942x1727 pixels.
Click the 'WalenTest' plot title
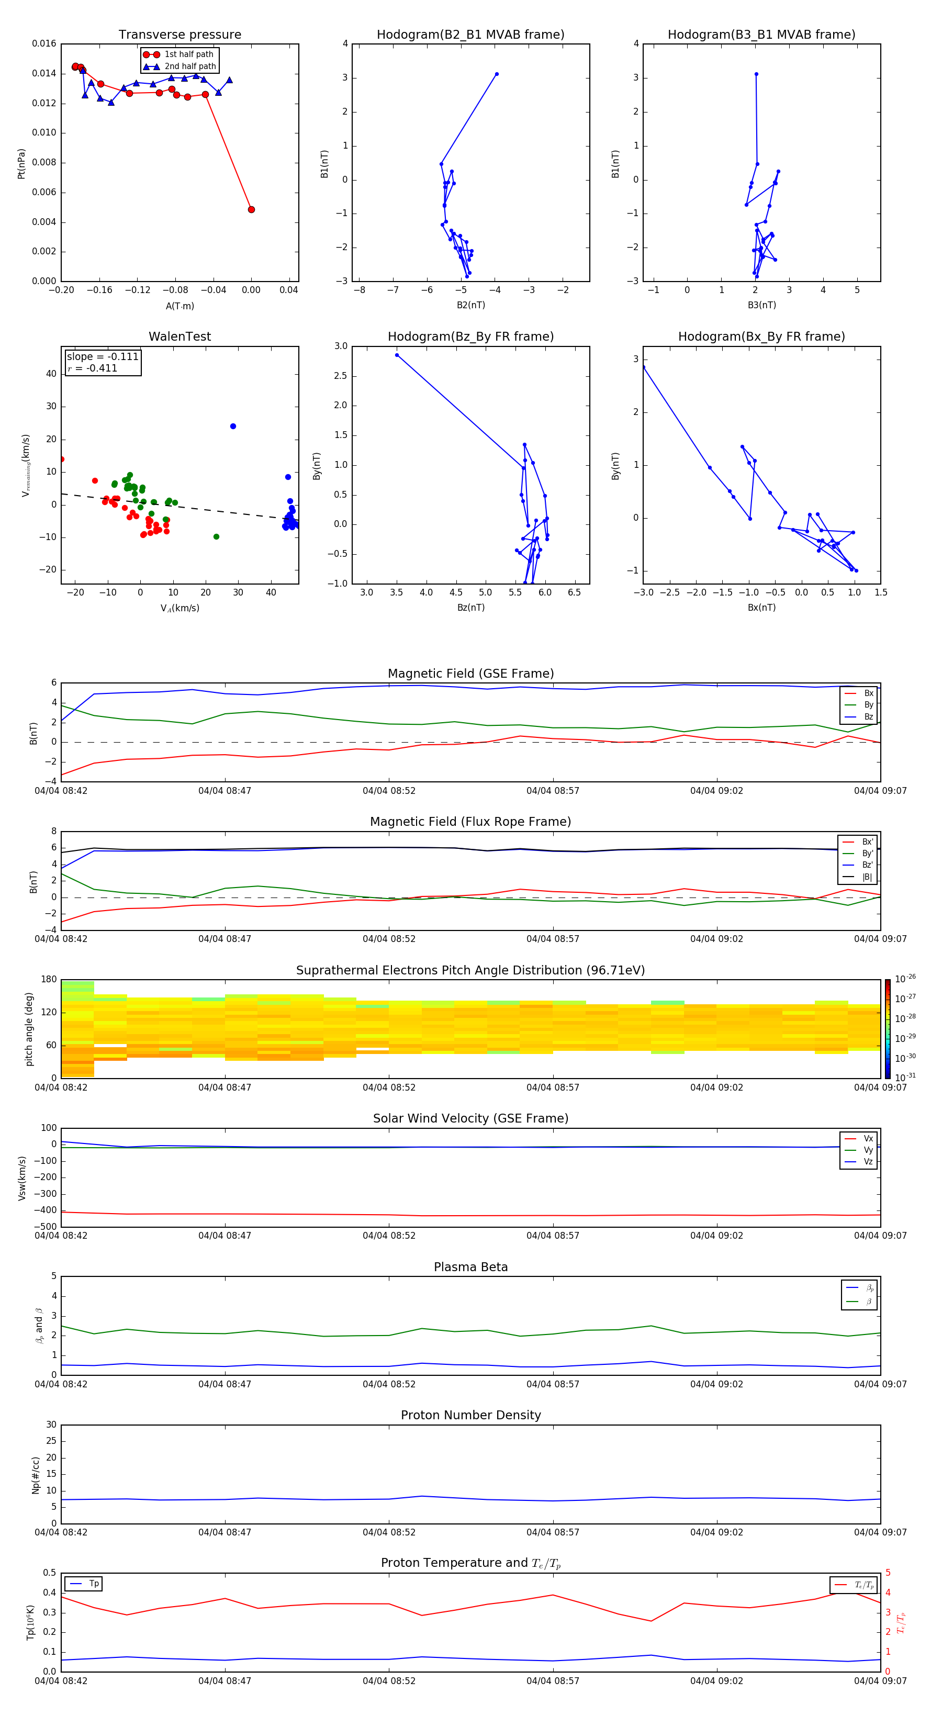pos(180,337)
